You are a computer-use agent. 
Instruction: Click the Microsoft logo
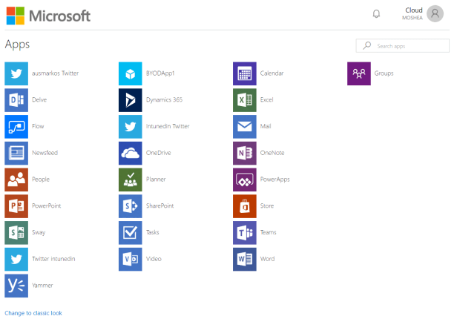pyautogui.click(x=48, y=15)
